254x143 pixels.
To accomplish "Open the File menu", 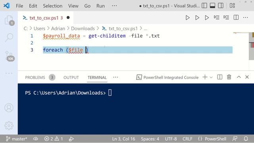I will [x=19, y=6].
